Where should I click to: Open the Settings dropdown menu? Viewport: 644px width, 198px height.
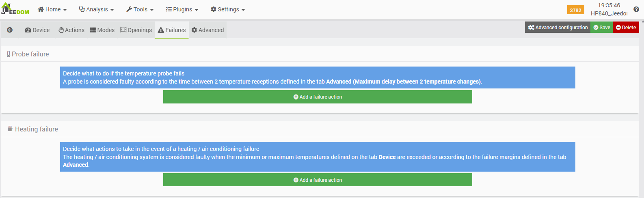(228, 9)
